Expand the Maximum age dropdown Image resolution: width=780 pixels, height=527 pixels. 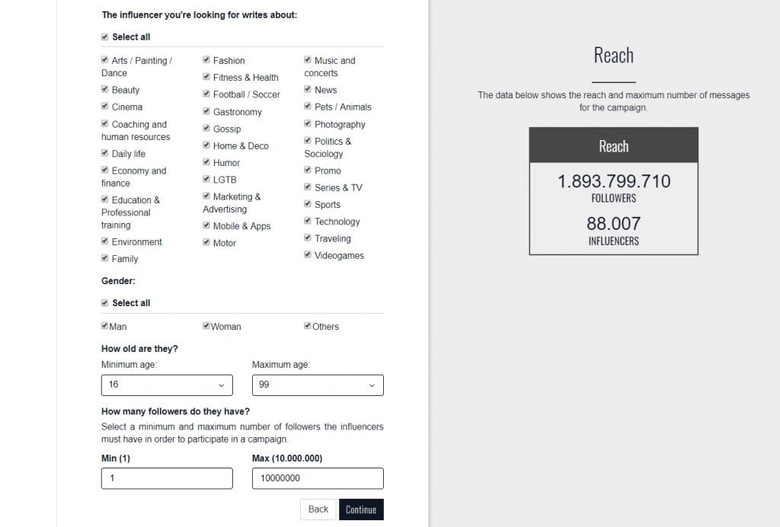318,385
